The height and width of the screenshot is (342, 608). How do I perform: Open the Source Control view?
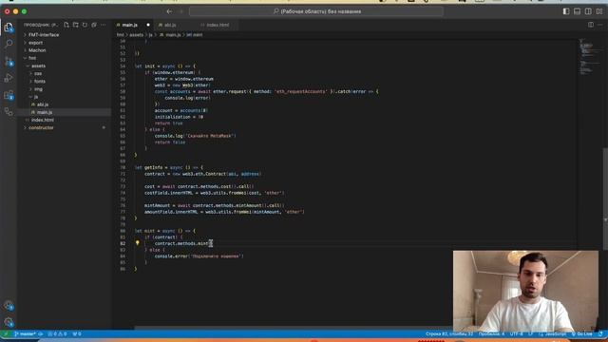point(9,61)
